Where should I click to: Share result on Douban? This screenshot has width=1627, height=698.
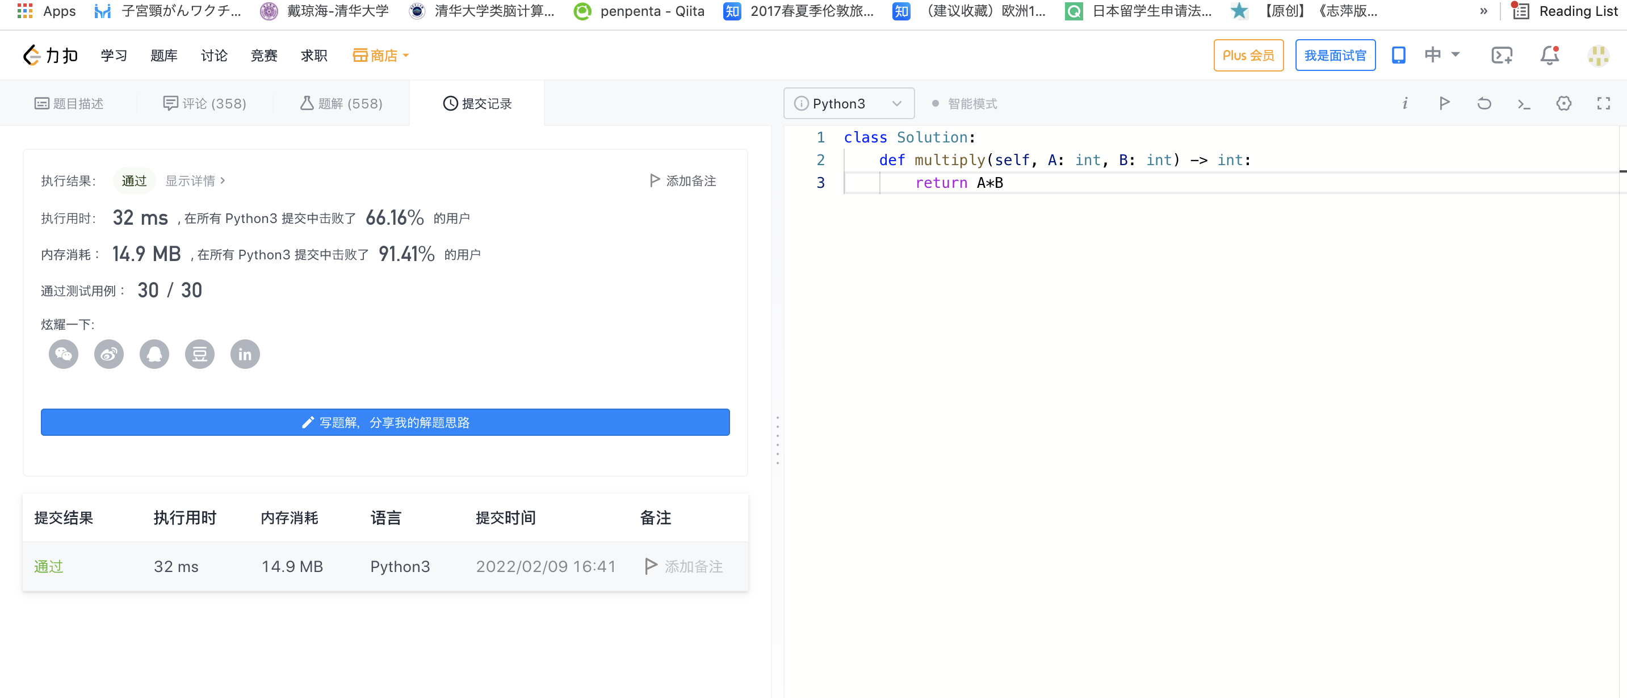[x=200, y=354]
